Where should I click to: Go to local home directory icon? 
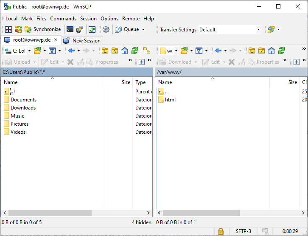click(x=125, y=51)
